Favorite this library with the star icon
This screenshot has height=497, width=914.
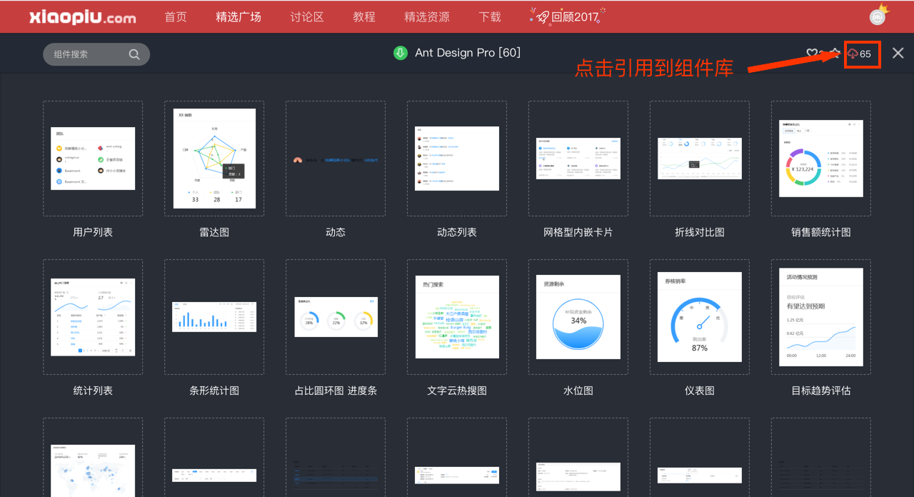click(834, 54)
